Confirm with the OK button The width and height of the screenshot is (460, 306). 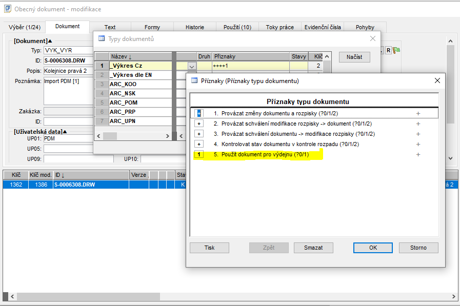pyautogui.click(x=373, y=248)
